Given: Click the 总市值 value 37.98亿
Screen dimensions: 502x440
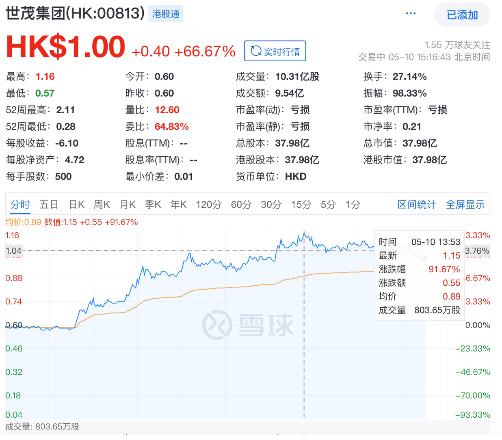Looking at the screenshot, I should pos(420,143).
